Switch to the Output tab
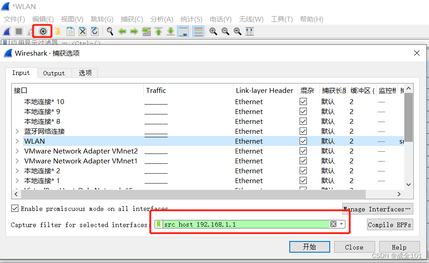 coord(54,73)
